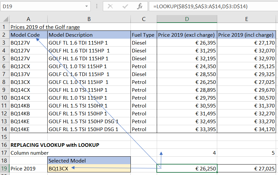
Task: Click the Enter checkmark formula bar icon
Action: point(125,7)
